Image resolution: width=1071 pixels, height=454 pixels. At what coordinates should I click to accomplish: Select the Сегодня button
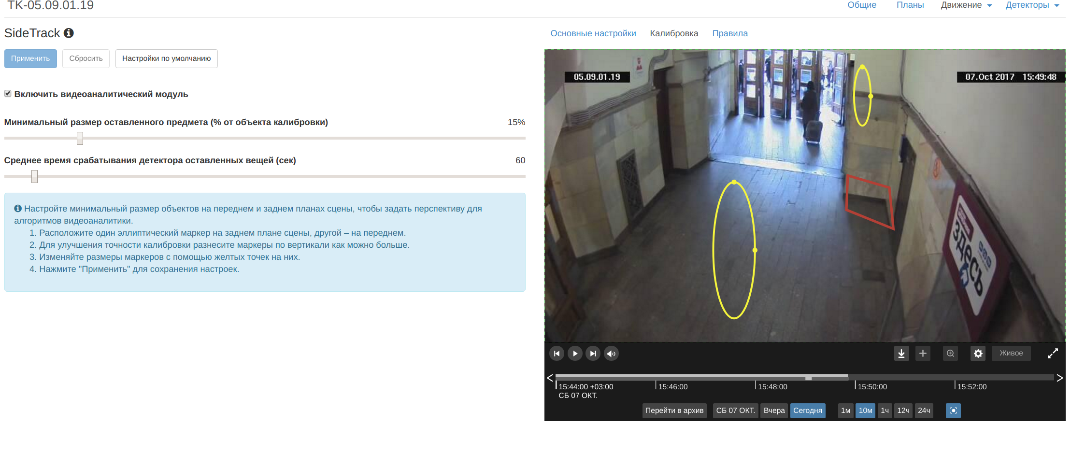(x=808, y=411)
